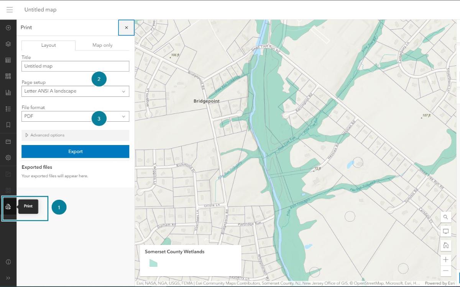This screenshot has height=287, width=460.
Task: Open the Bookmarks panel
Action: (8, 124)
